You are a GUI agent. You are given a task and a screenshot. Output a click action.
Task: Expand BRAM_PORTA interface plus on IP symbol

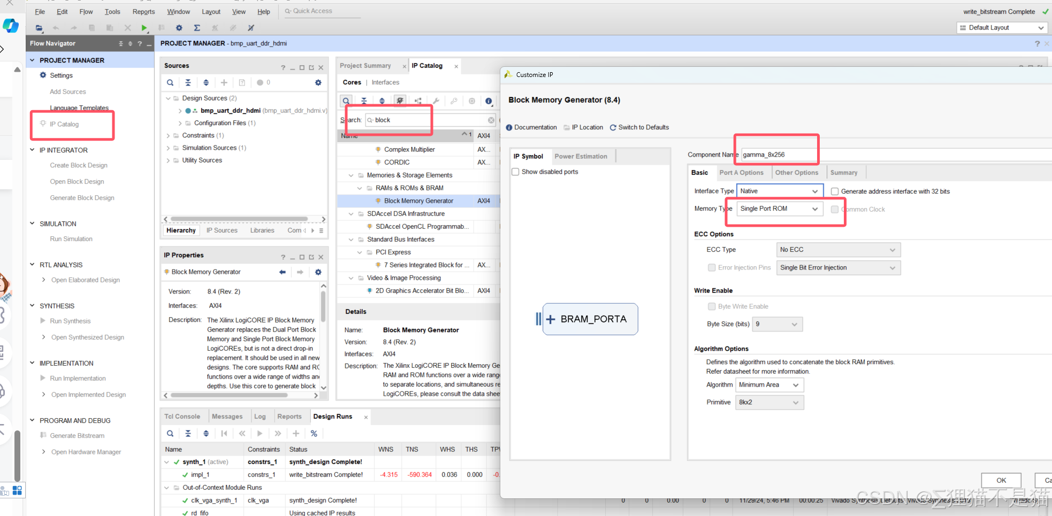551,319
